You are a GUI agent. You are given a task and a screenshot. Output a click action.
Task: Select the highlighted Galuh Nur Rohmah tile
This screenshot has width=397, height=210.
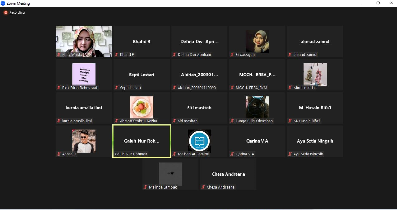point(141,141)
